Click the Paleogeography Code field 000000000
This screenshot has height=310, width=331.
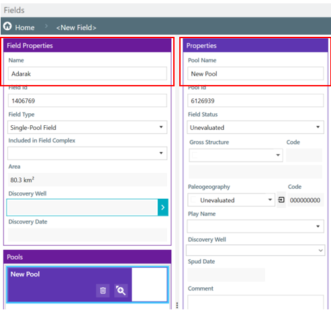[305, 200]
